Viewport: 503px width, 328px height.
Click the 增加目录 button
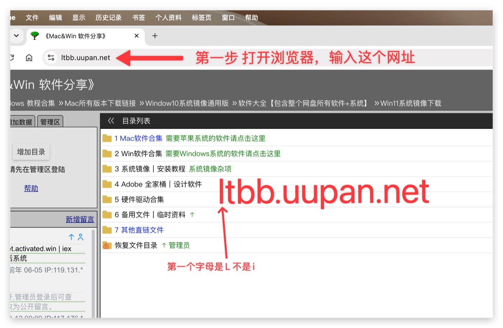[31, 152]
